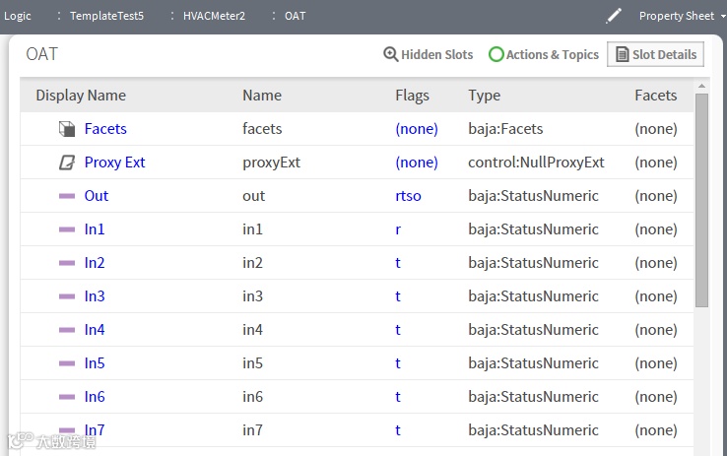Click the pencil edit icon
The width and height of the screenshot is (727, 456).
[x=614, y=16]
